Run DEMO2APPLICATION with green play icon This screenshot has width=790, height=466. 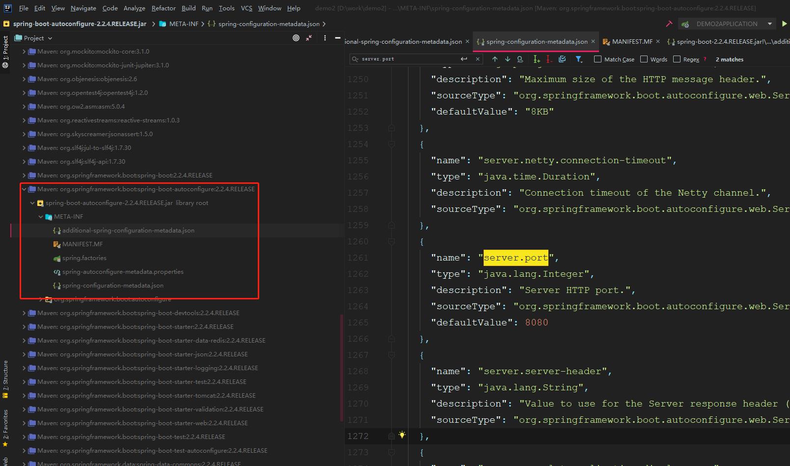click(784, 24)
